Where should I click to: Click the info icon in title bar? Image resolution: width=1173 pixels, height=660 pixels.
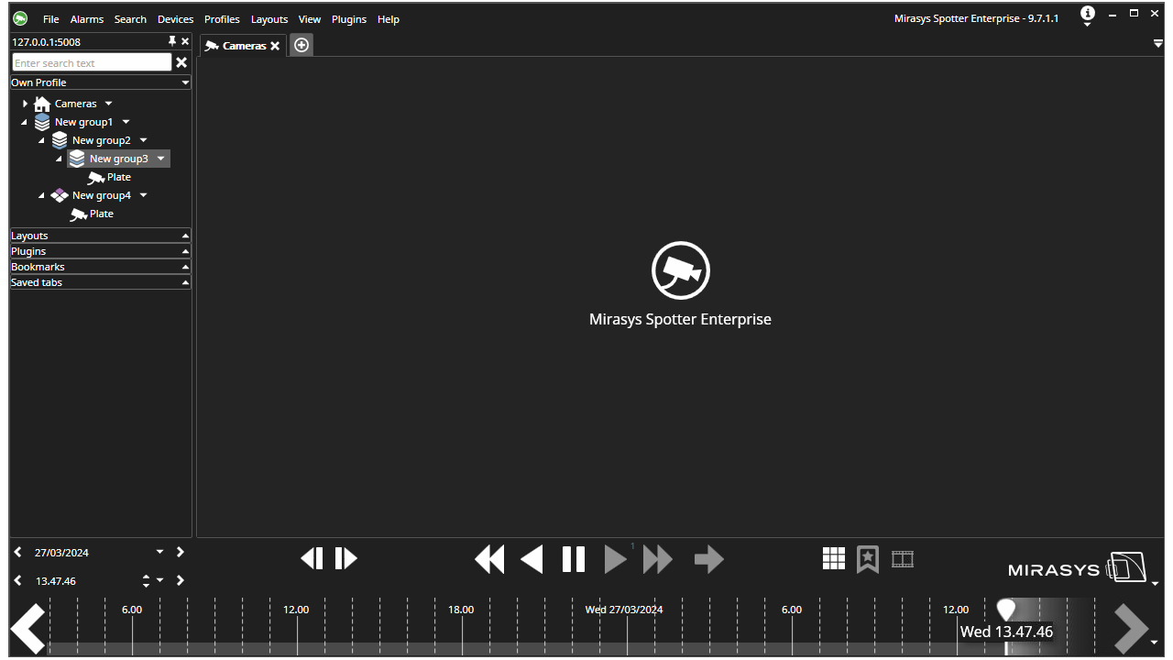tap(1088, 14)
